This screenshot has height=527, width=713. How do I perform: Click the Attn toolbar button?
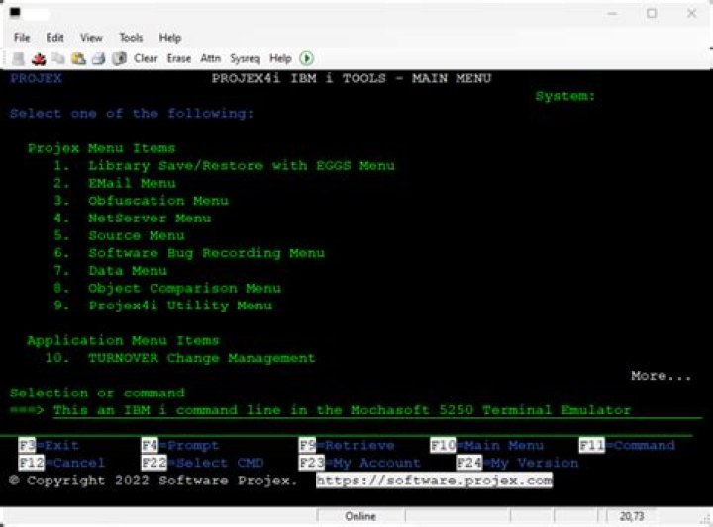click(x=211, y=58)
